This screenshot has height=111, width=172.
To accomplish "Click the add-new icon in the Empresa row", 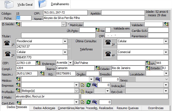I will (83, 85).
